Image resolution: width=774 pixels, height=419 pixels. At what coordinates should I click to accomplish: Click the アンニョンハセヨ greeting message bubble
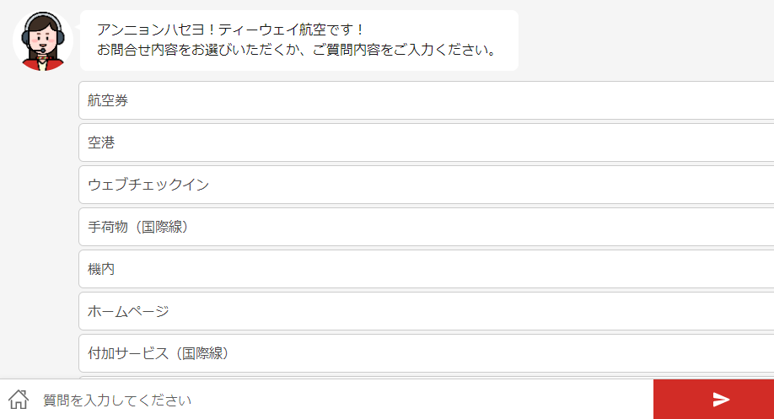pyautogui.click(x=298, y=40)
